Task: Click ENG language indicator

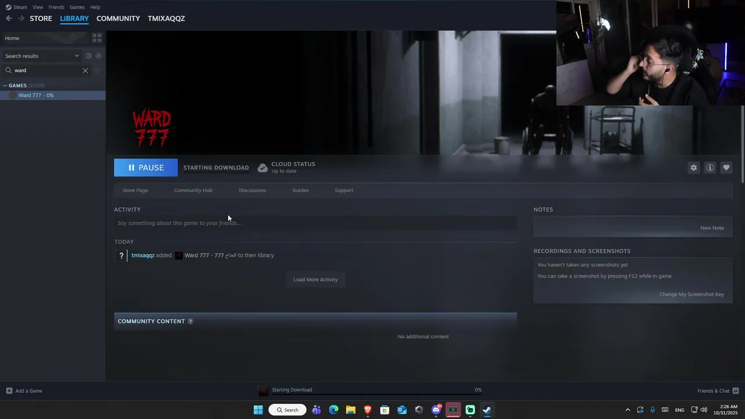Action: 679,410
